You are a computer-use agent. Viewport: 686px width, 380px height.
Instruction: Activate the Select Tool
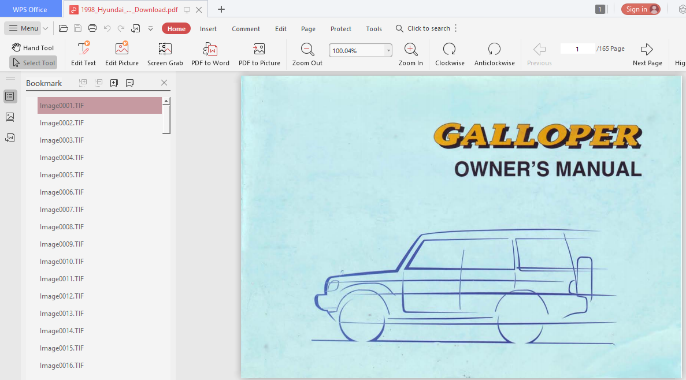(34, 63)
